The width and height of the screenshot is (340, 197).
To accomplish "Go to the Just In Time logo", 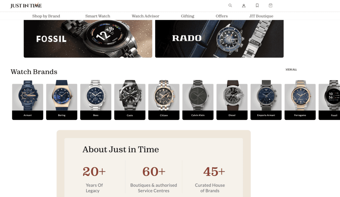I will tap(26, 5).
